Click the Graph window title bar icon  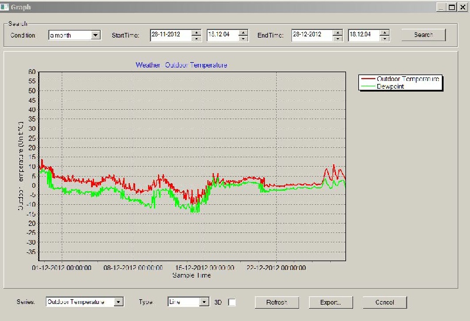(5, 7)
